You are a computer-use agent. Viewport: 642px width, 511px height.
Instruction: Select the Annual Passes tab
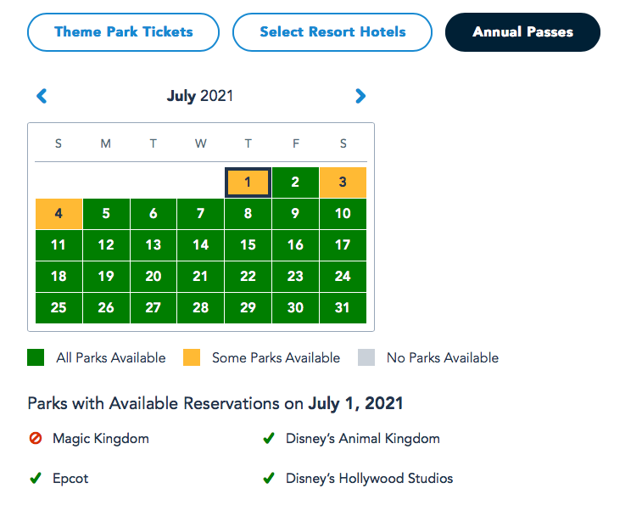point(522,32)
